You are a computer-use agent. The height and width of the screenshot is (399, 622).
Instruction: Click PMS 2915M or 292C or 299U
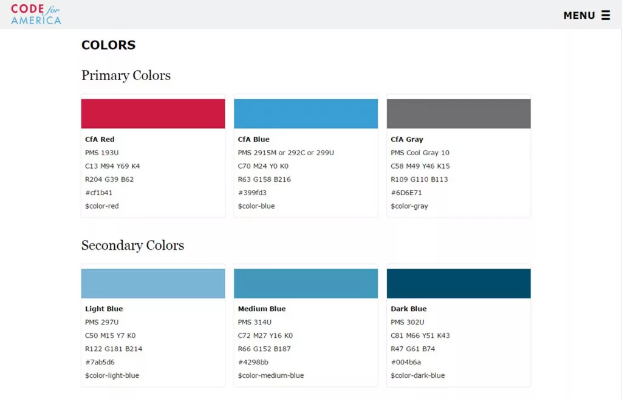[x=286, y=153]
